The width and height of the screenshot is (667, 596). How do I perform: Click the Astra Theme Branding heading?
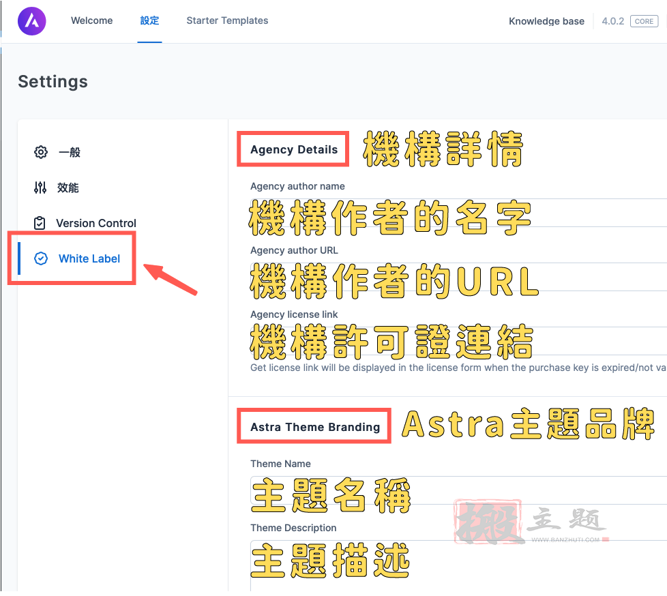tap(315, 427)
